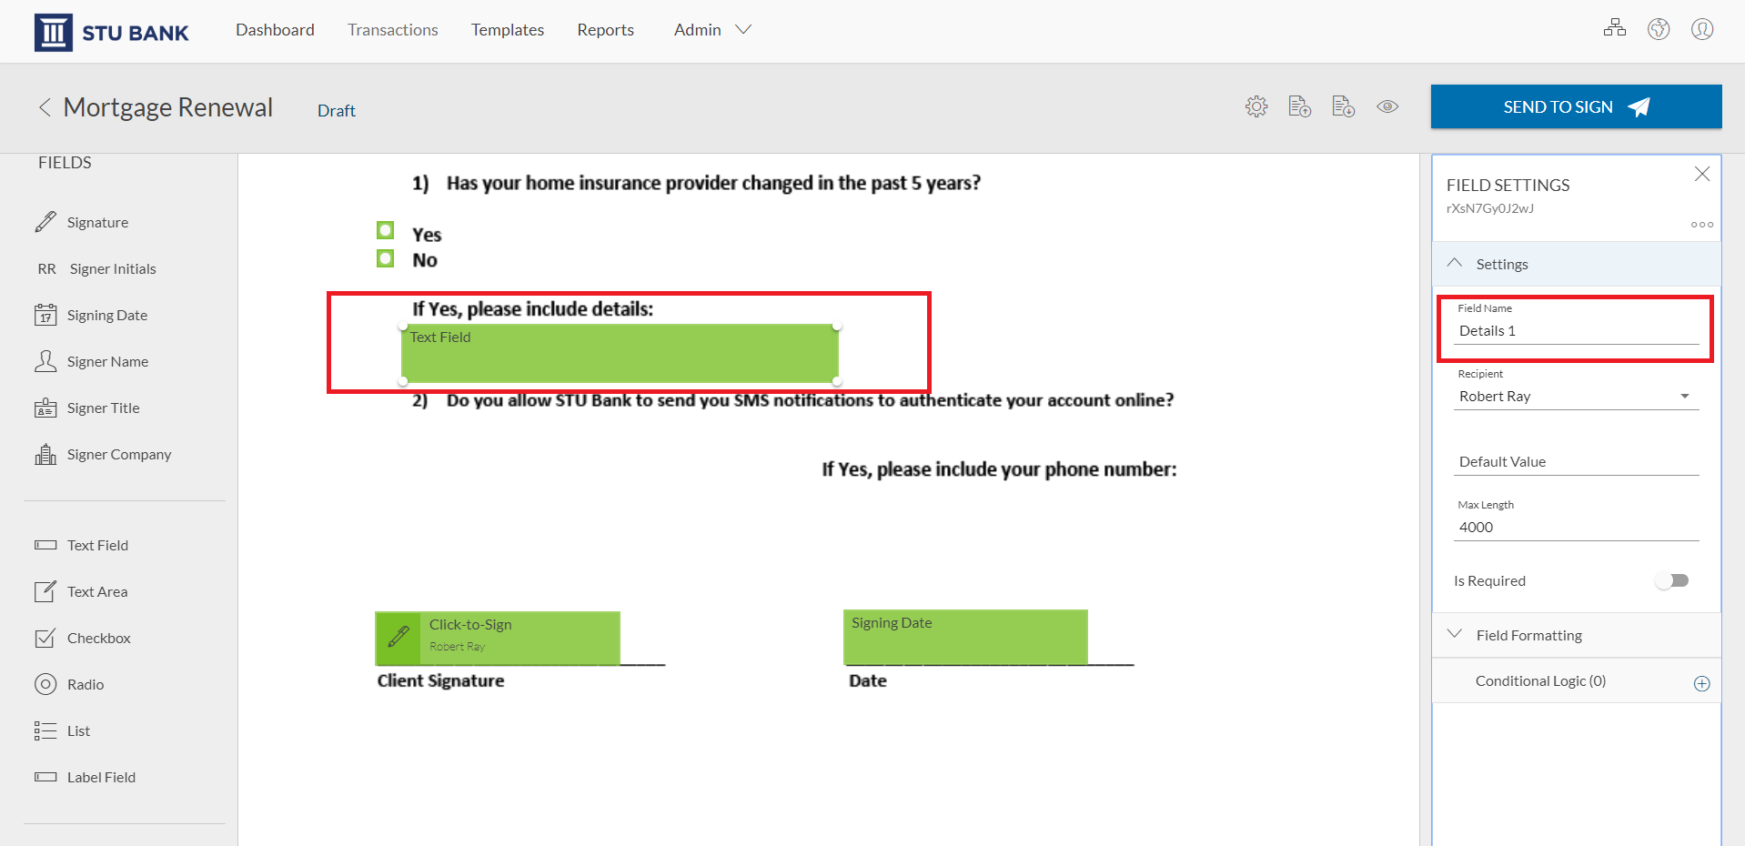The image size is (1745, 846).
Task: Click the Send to Sign button
Action: coord(1576,106)
